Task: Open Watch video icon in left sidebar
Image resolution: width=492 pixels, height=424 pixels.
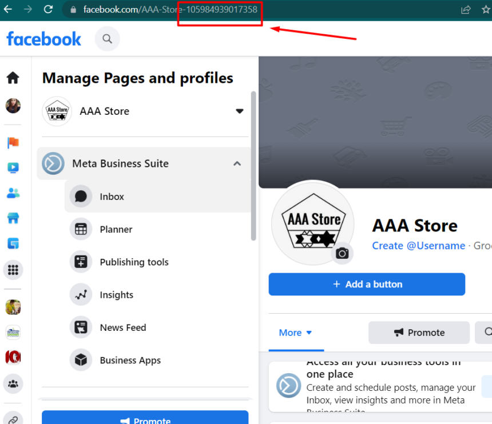Action: (13, 168)
